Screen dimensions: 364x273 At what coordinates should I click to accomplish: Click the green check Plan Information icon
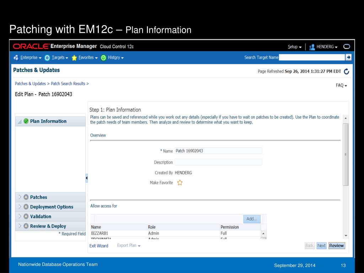pyautogui.click(x=26, y=121)
